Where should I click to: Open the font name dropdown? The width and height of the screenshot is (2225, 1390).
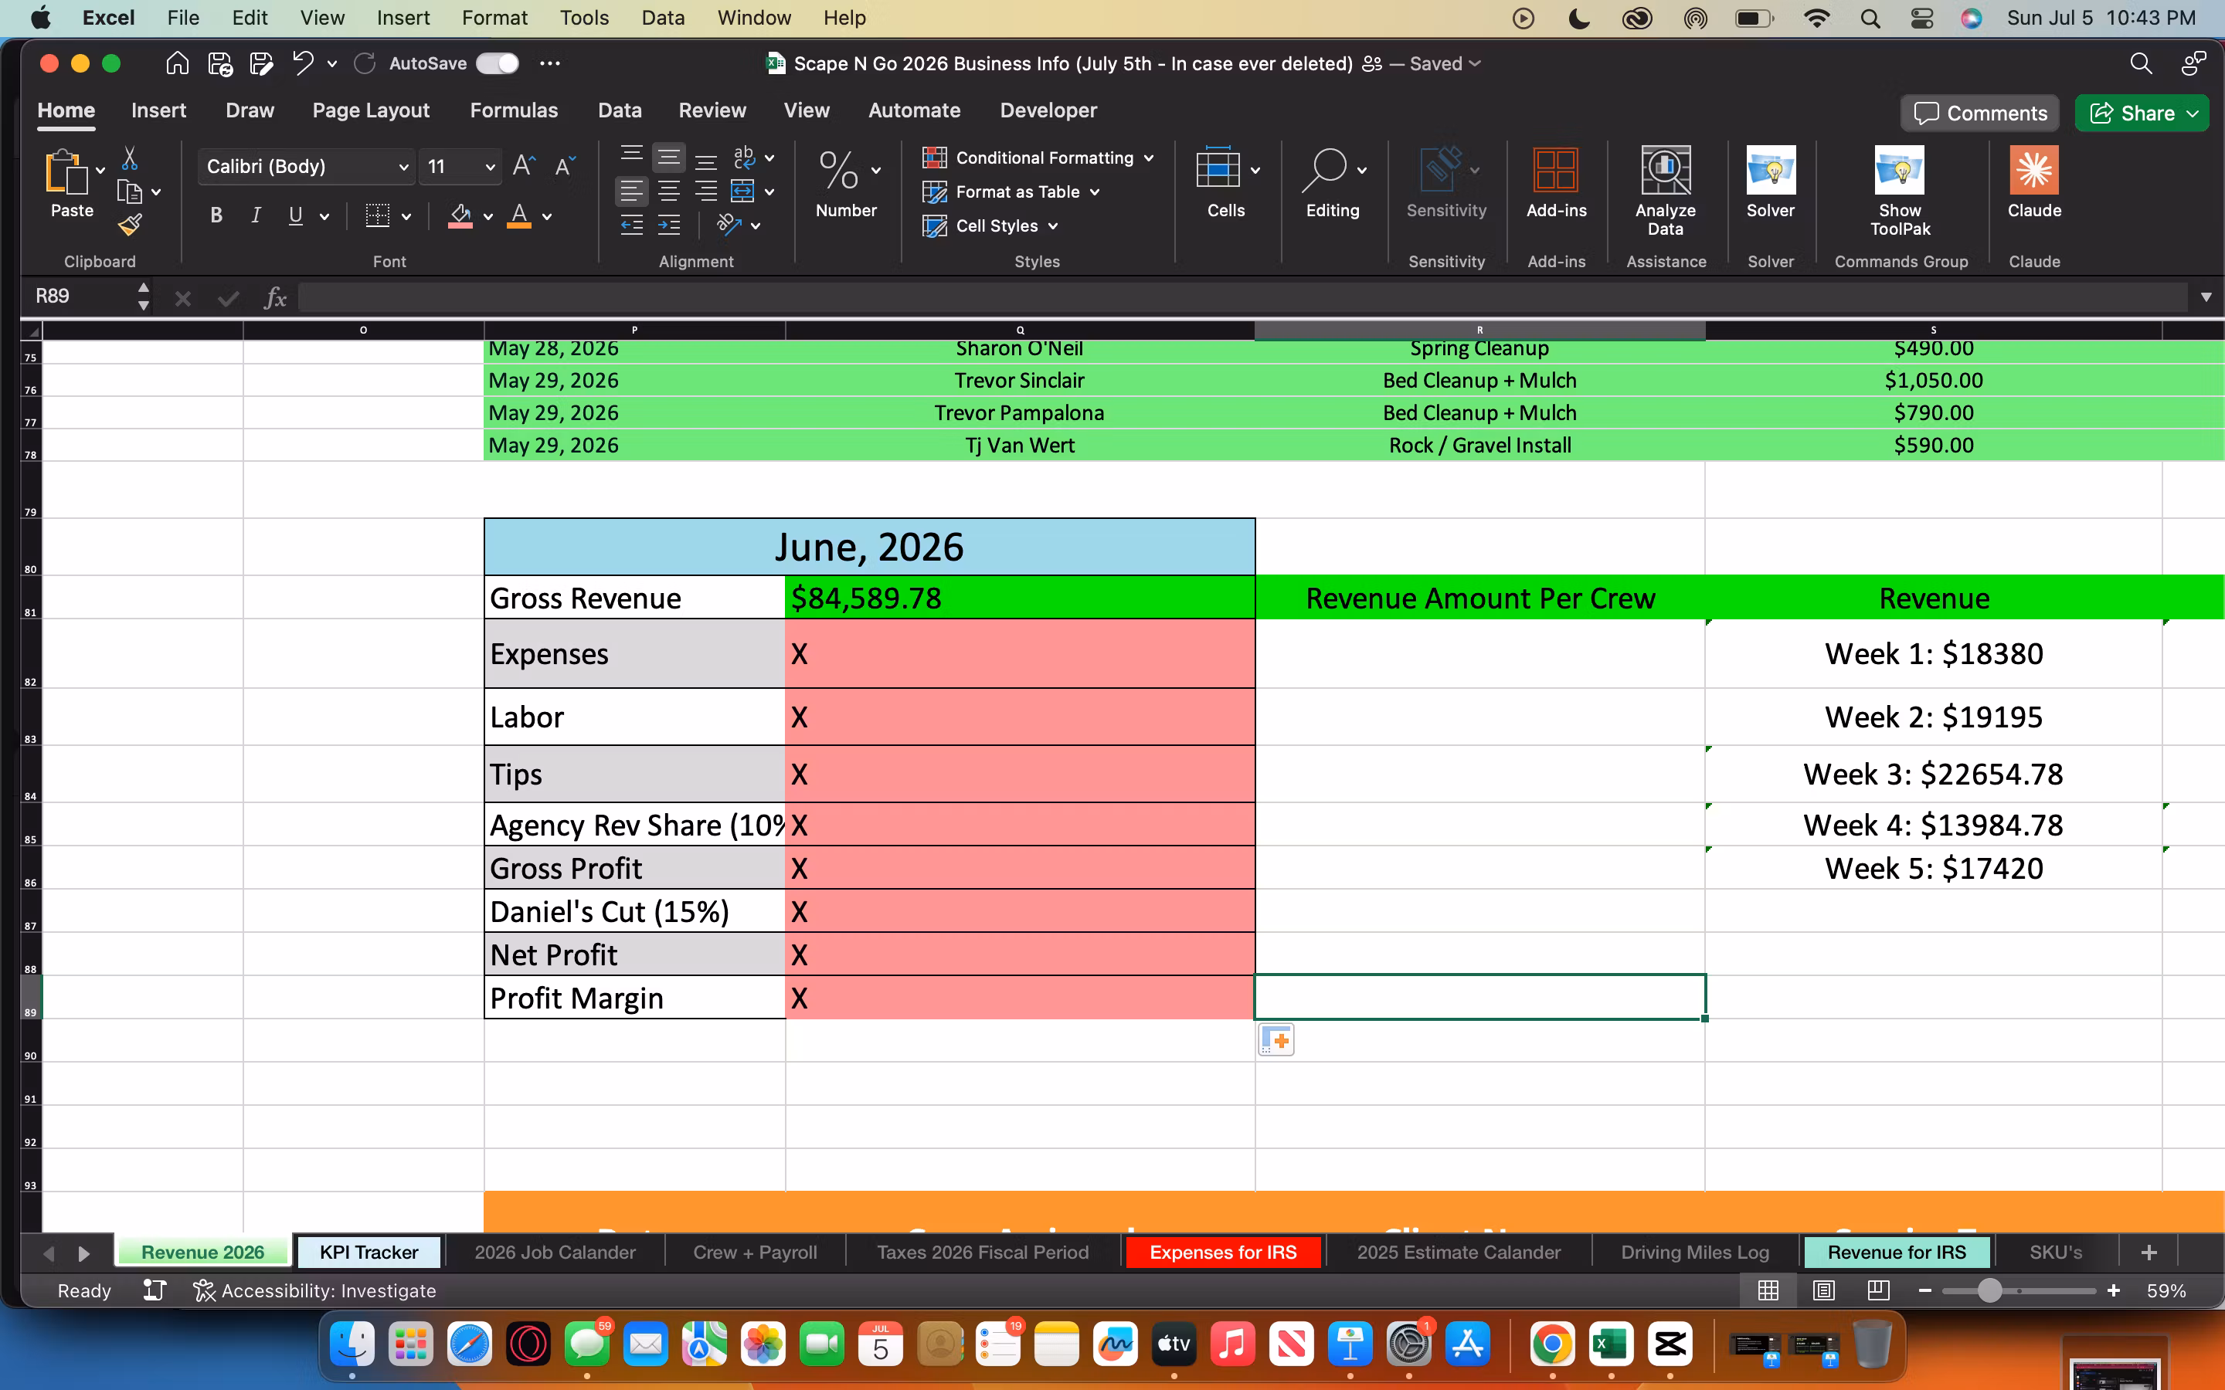coord(403,166)
